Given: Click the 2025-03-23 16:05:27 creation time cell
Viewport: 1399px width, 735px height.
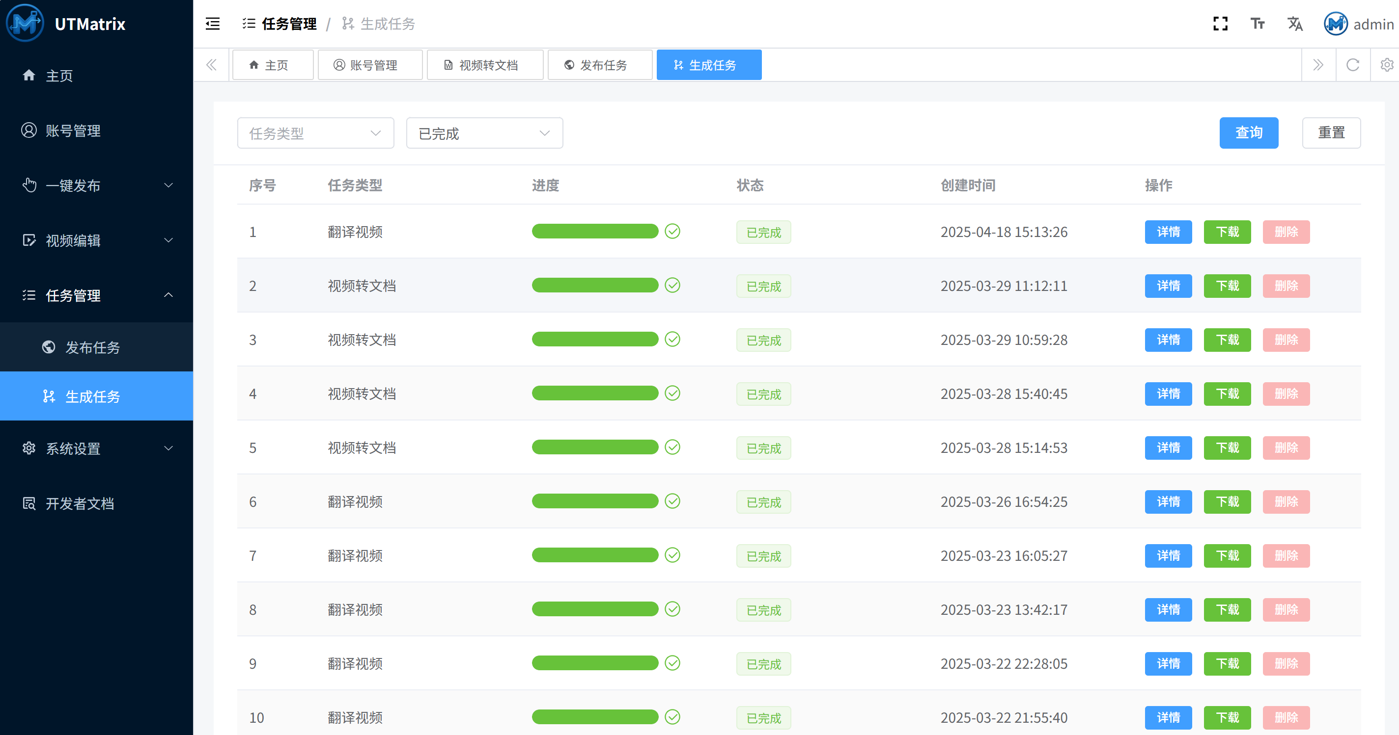Looking at the screenshot, I should (x=1004, y=555).
